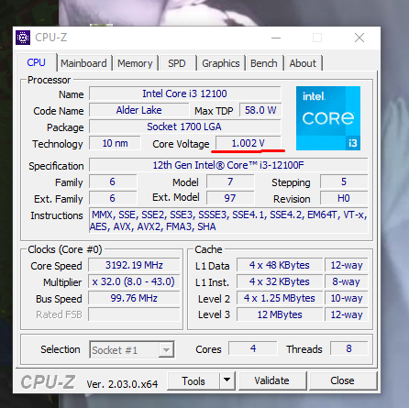Close the CPU-Z window with X
409x408 pixels.
coord(359,38)
